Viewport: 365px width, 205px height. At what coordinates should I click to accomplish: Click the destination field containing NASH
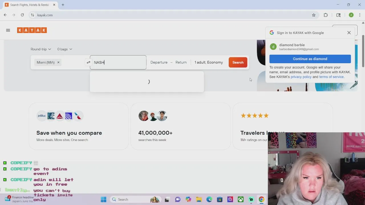coord(118,62)
